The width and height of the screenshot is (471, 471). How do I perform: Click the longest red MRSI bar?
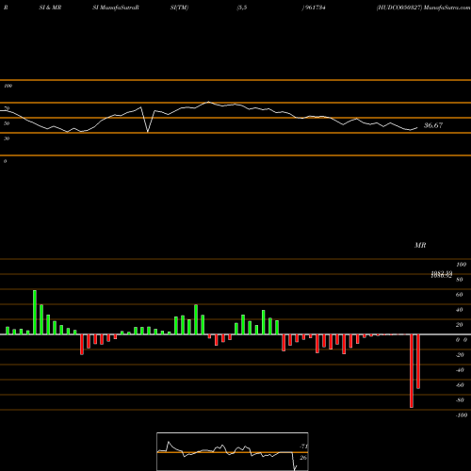coord(412,371)
